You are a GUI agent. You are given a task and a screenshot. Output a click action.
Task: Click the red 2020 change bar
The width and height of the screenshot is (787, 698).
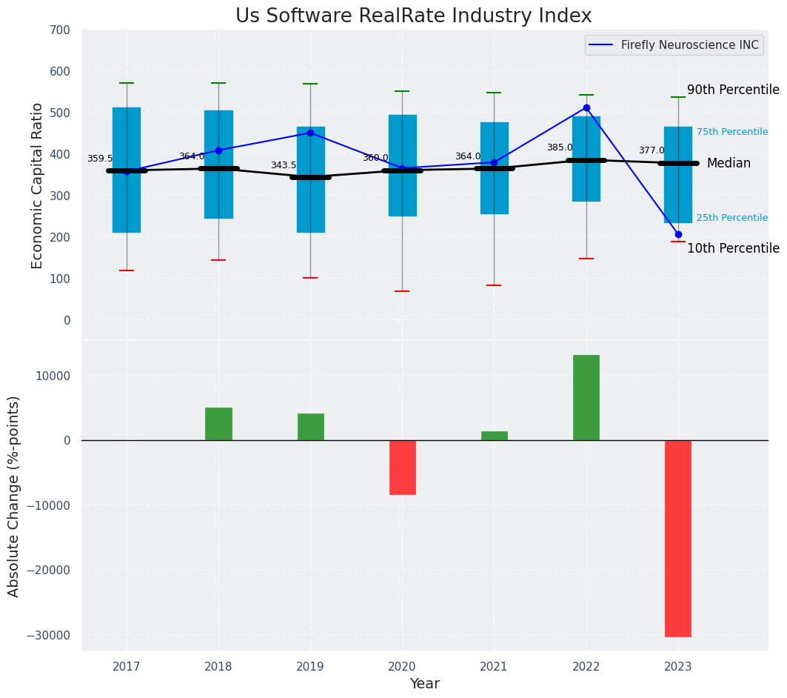tap(402, 468)
